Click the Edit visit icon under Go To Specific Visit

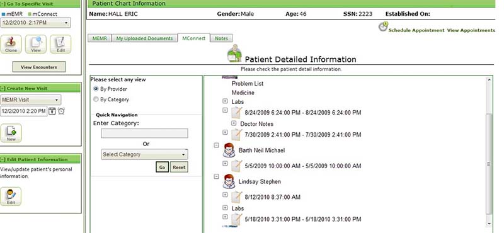[x=60, y=44]
